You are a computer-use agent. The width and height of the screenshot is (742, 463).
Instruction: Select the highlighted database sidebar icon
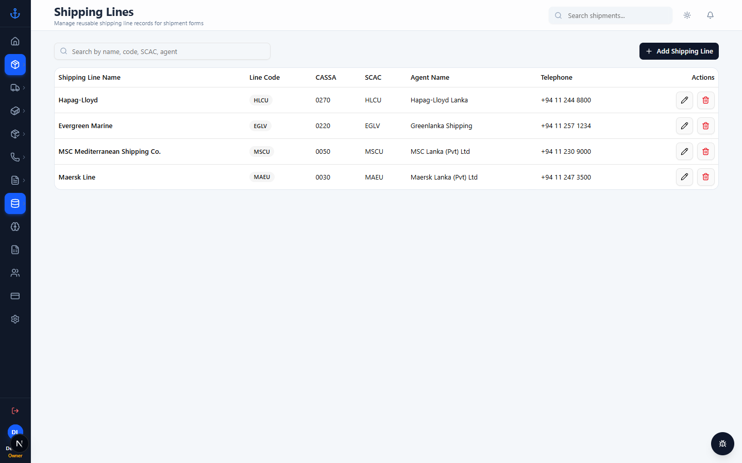tap(15, 203)
